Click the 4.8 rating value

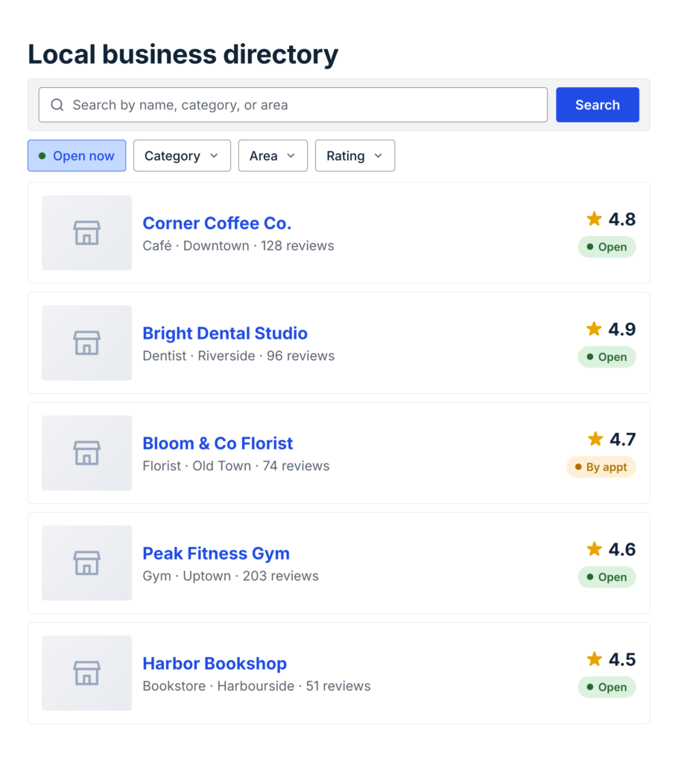[x=622, y=220]
